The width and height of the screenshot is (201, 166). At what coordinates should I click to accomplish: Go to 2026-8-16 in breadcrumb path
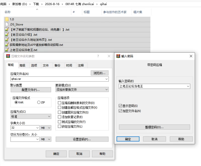tap(52, 4)
